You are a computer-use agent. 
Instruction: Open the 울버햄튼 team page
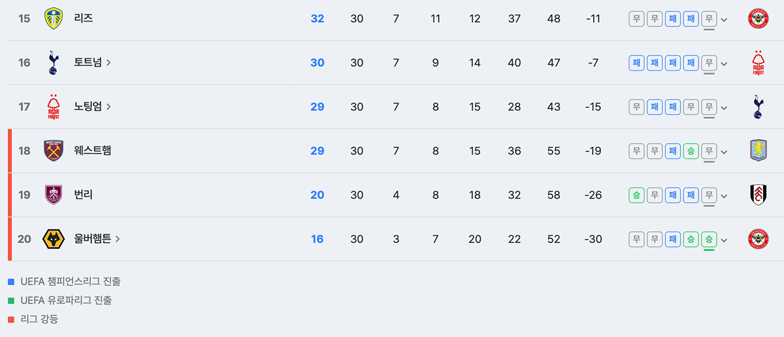click(97, 239)
